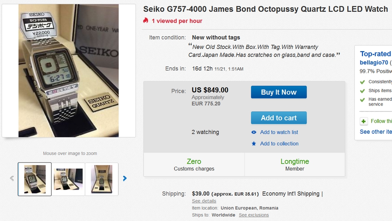
Task: Show next thumbnails with right arrow
Action: [x=125, y=178]
